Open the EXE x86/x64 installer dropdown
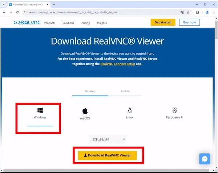Viewport: 218px width, 173px height. (107, 139)
